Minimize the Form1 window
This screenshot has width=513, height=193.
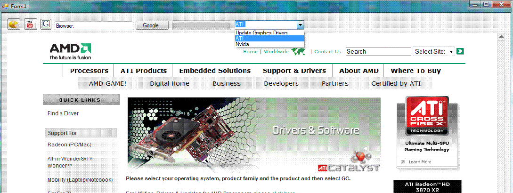pos(474,4)
